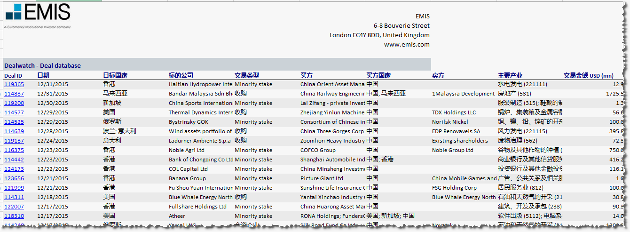The width and height of the screenshot is (630, 232).
Task: Open deal ID 114639 link
Action: pos(14,131)
